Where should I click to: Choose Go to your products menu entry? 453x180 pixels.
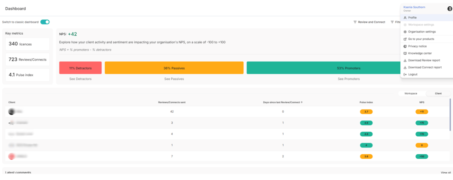(426, 39)
